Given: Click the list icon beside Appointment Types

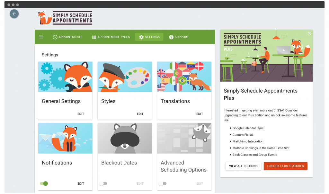Looking at the screenshot, I should pyautogui.click(x=94, y=37).
